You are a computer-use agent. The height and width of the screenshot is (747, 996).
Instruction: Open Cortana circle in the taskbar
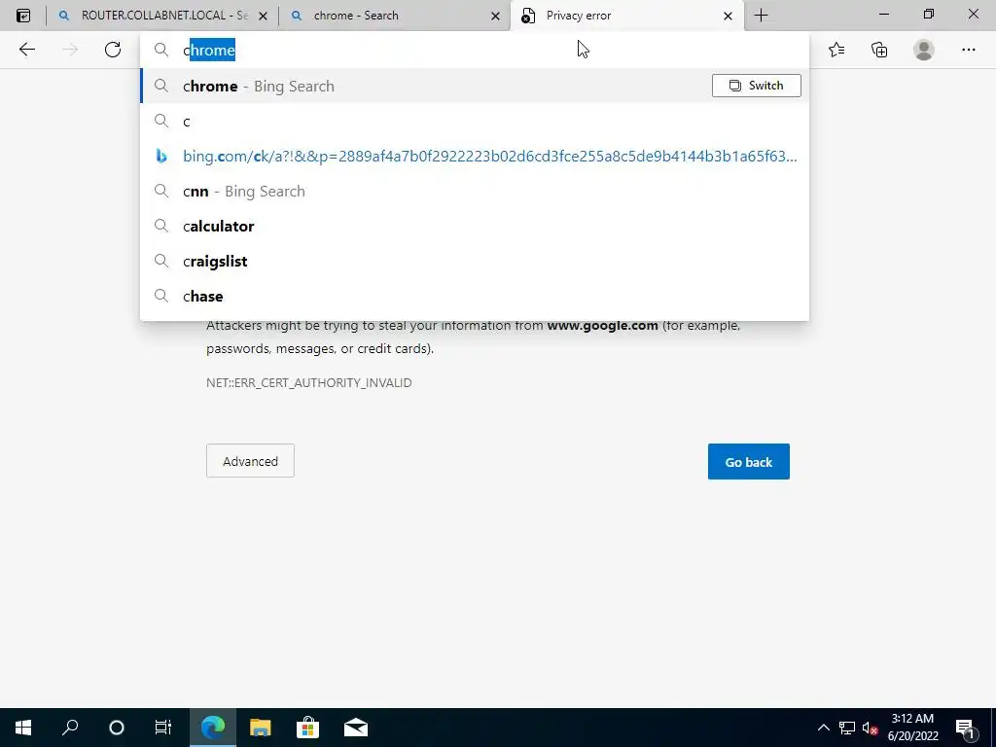click(x=117, y=728)
